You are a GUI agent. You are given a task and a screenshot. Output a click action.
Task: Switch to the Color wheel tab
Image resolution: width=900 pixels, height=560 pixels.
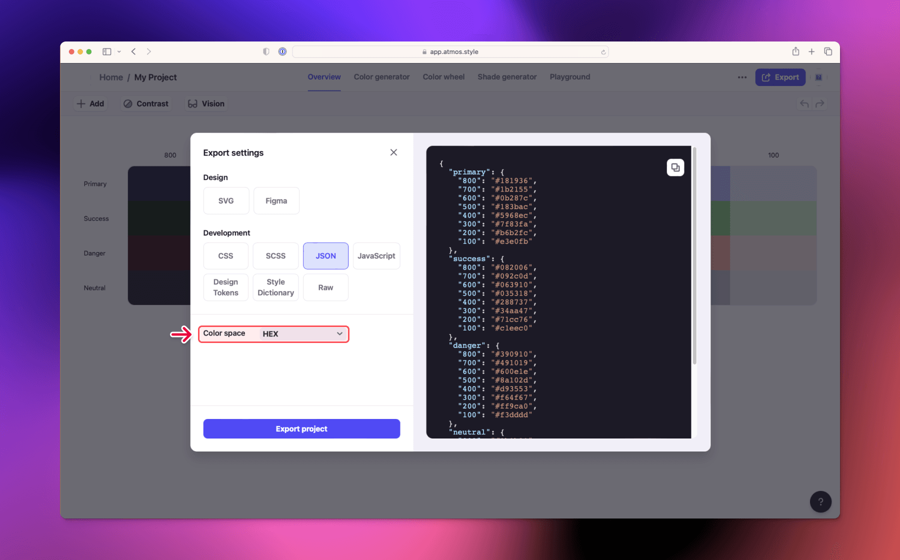pos(443,77)
